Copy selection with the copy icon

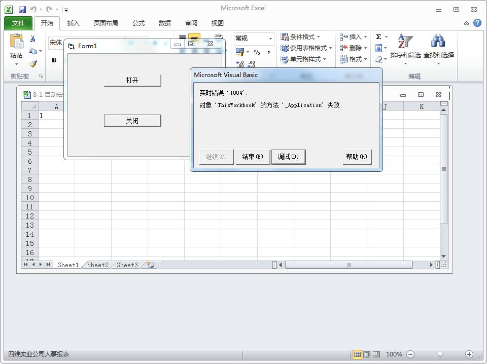[32, 51]
